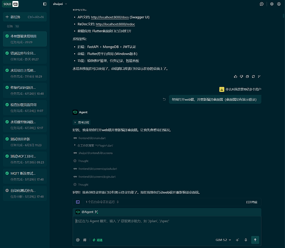Expand the workspace search for login dart
Image resolution: width=285 pixels, height=248 pixels.
point(93,145)
